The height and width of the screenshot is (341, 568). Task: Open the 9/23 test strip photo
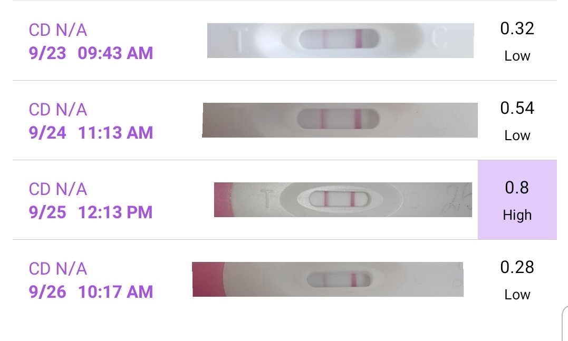click(x=340, y=41)
